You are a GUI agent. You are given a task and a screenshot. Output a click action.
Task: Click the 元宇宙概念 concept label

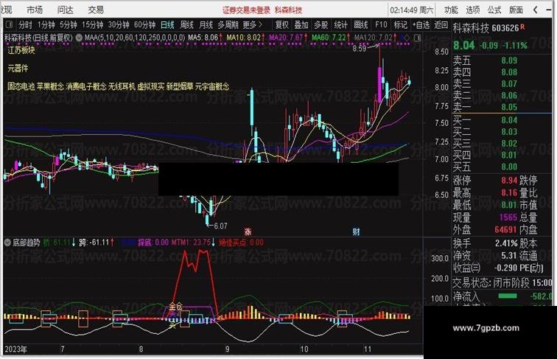[212, 86]
